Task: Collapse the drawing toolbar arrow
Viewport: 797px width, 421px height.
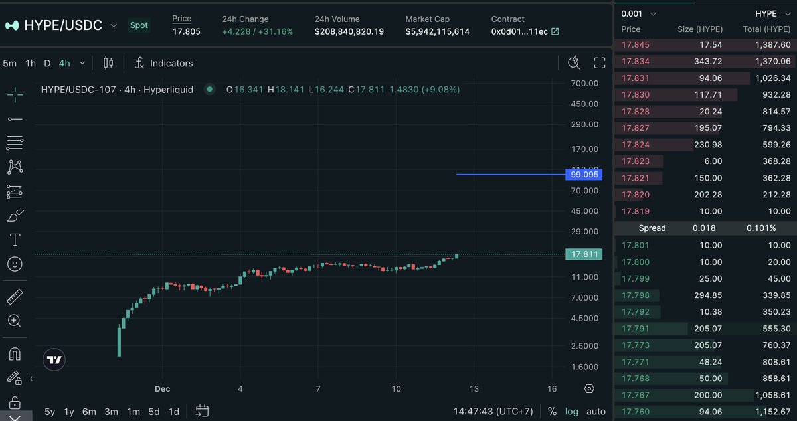Action: click(x=31, y=379)
